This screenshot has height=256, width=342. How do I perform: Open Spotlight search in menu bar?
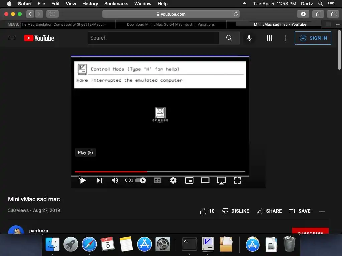pyautogui.click(x=320, y=4)
